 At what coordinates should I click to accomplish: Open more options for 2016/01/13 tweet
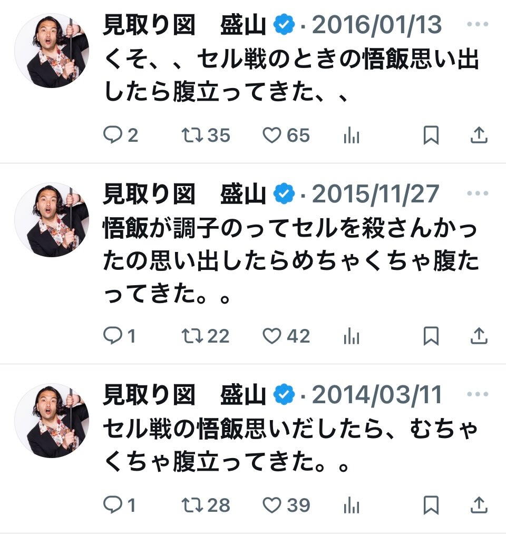coord(478,25)
